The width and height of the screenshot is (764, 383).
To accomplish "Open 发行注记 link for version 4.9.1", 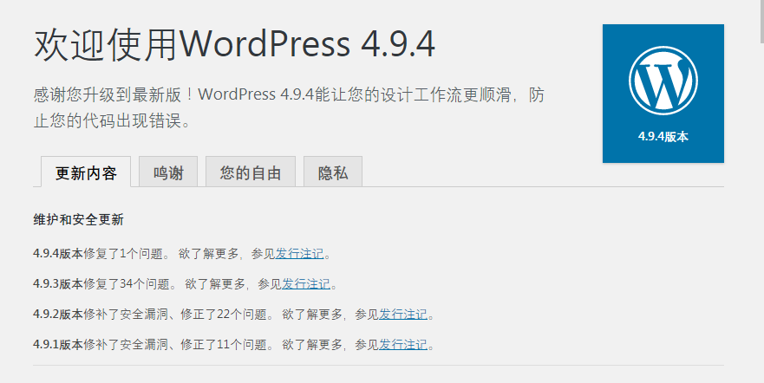I will tap(403, 345).
